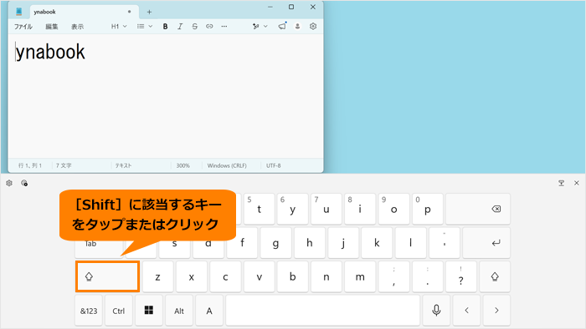Expand the H1 heading dropdown
586x329 pixels.
[x=119, y=27]
